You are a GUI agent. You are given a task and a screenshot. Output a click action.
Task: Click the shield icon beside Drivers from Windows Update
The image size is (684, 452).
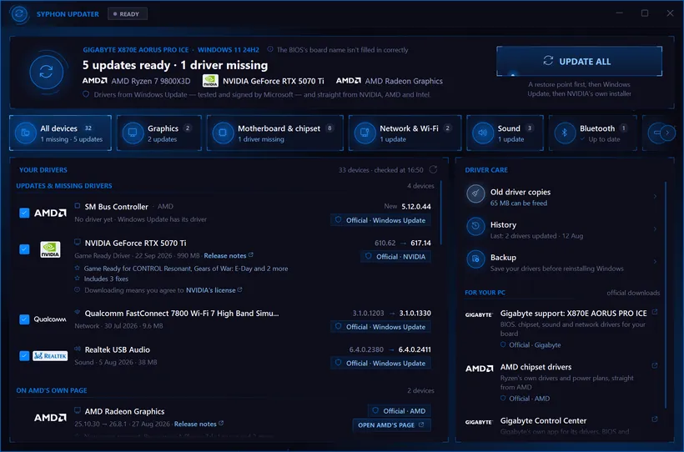click(86, 93)
